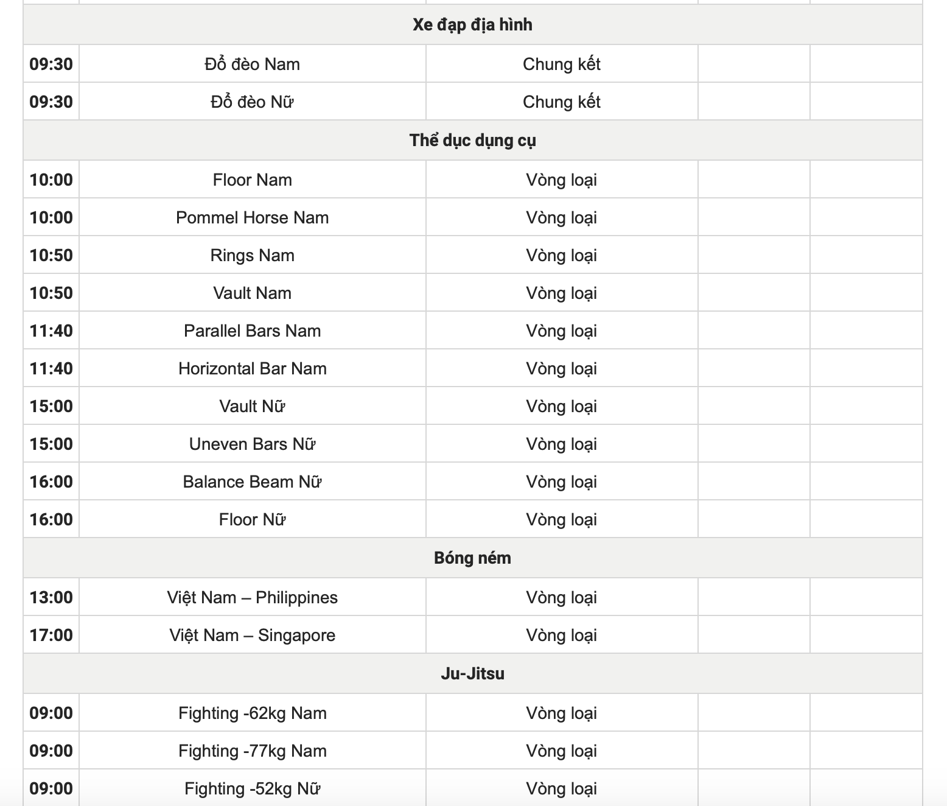Select the "Floor Nam" event cell
Screen dimensions: 947x806
(252, 180)
